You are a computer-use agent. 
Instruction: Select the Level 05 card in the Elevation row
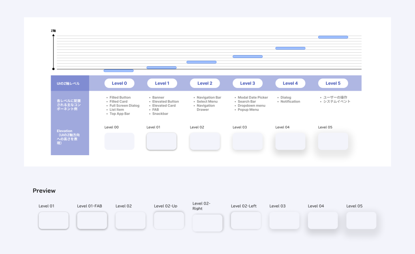pyautogui.click(x=333, y=141)
